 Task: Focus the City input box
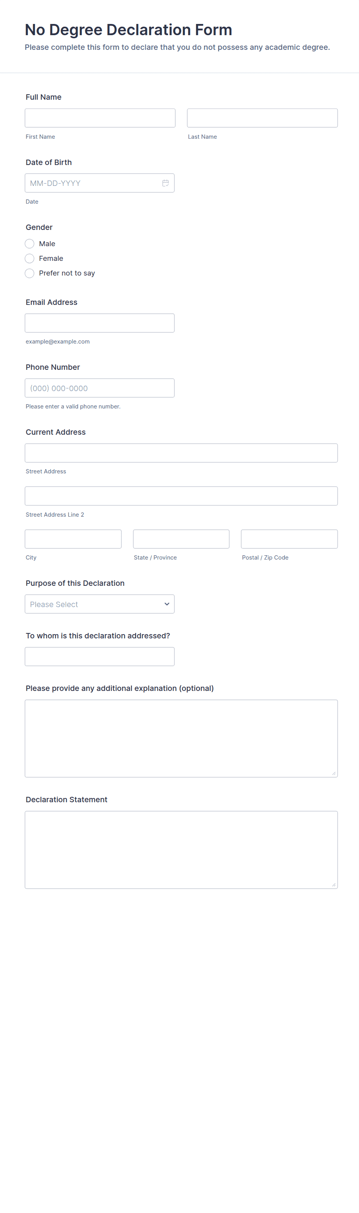(x=73, y=539)
